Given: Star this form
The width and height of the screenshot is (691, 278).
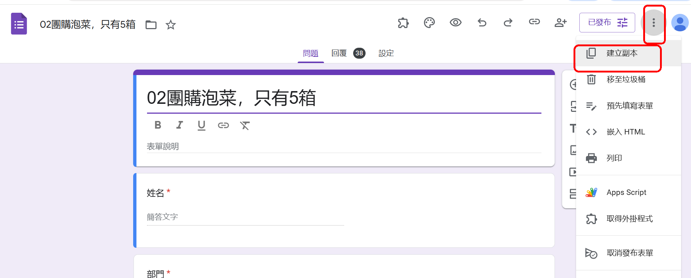Looking at the screenshot, I should click(x=170, y=25).
